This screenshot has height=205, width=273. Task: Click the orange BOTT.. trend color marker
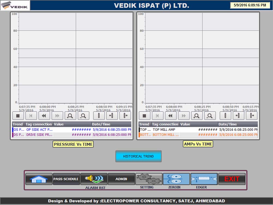pyautogui.click(x=139, y=135)
